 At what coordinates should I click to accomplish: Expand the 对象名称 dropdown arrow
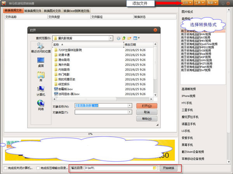point(130,106)
